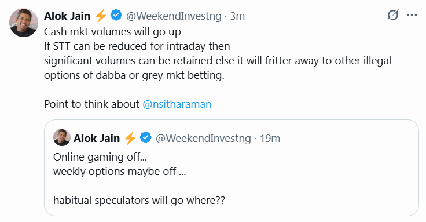Click 'habitual speculators will go where??' line
This screenshot has height=222, width=426.
[139, 201]
